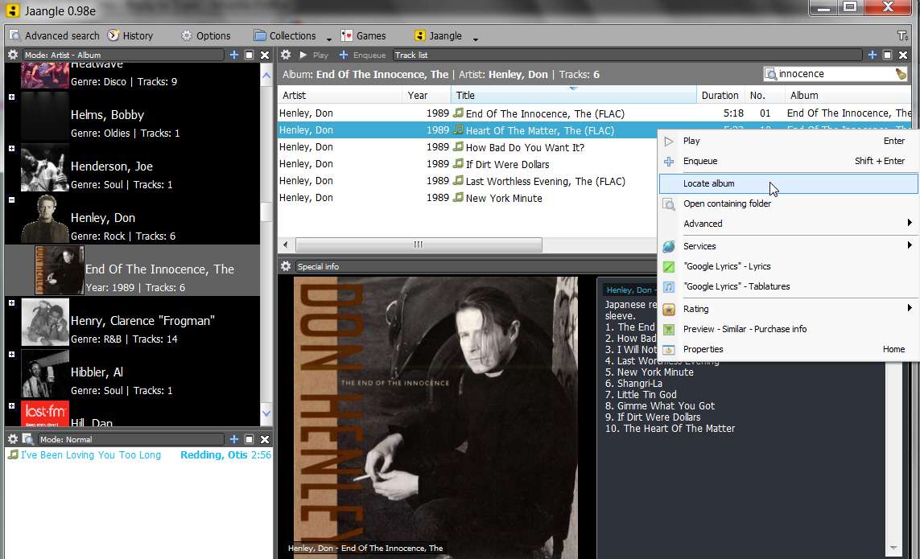
Task: Open Advanced search from the toolbar
Action: [x=55, y=35]
